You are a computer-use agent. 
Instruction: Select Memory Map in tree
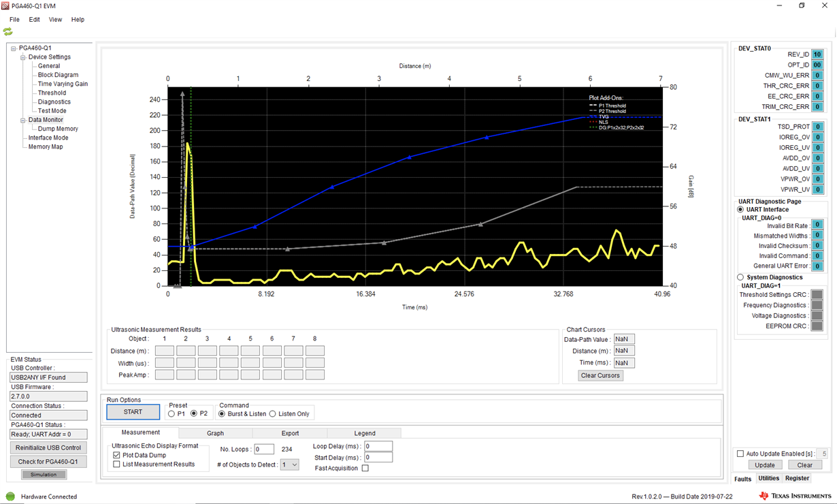pos(46,146)
